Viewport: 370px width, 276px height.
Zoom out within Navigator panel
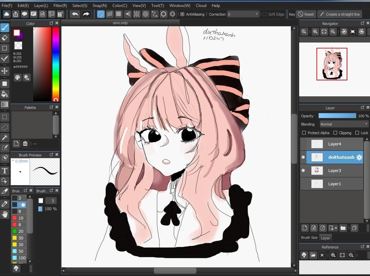pyautogui.click(x=333, y=32)
